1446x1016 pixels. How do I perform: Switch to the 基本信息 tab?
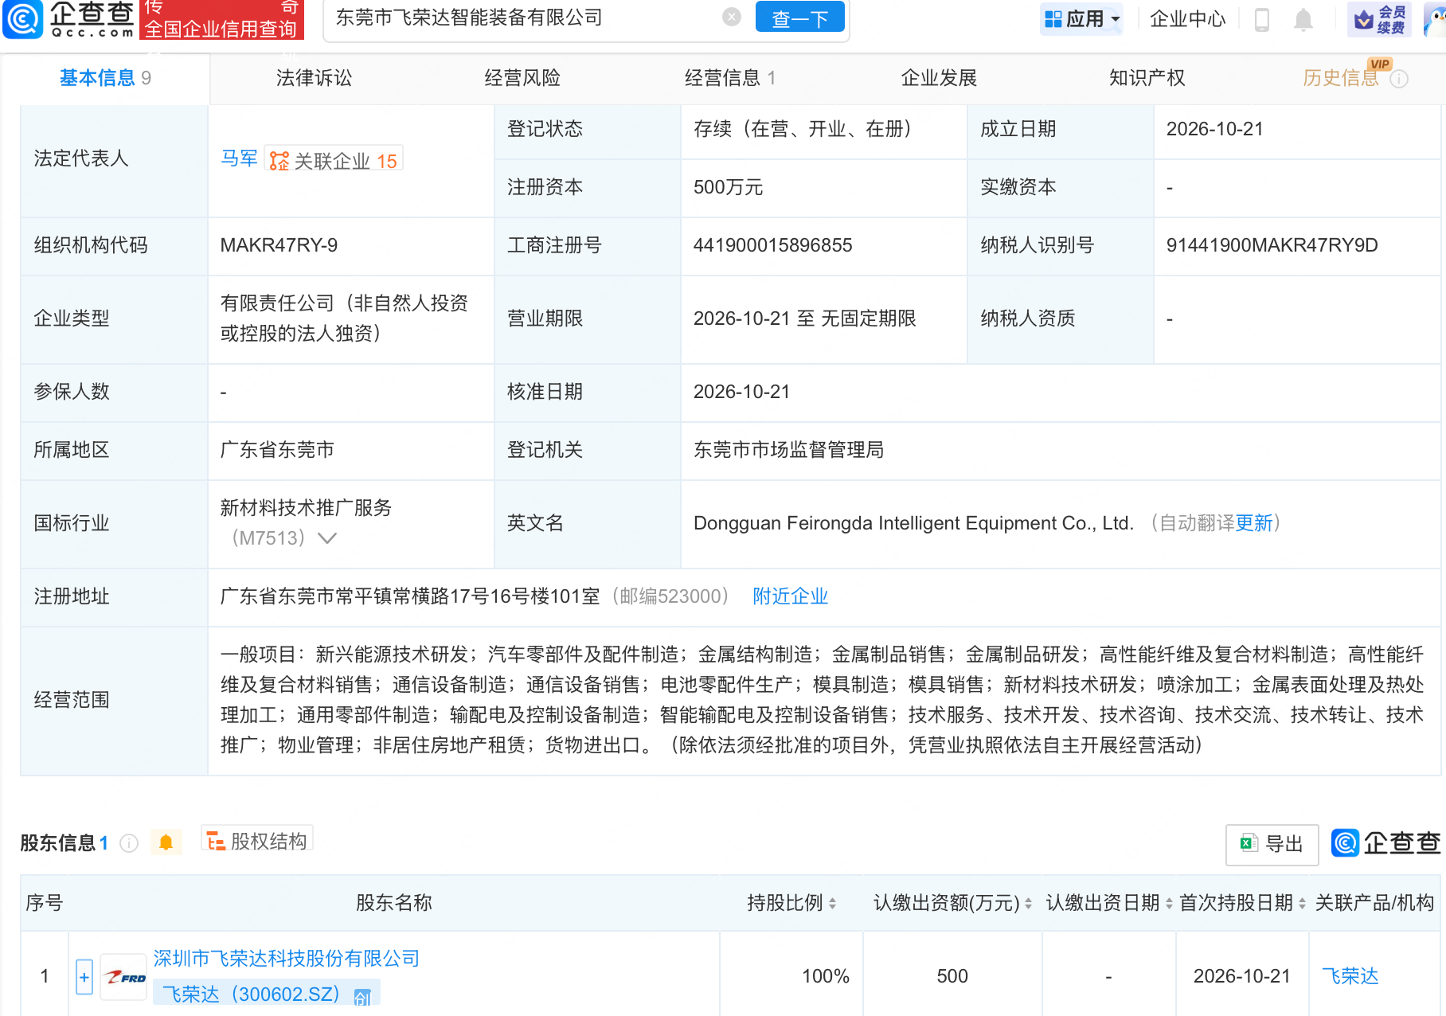105,78
